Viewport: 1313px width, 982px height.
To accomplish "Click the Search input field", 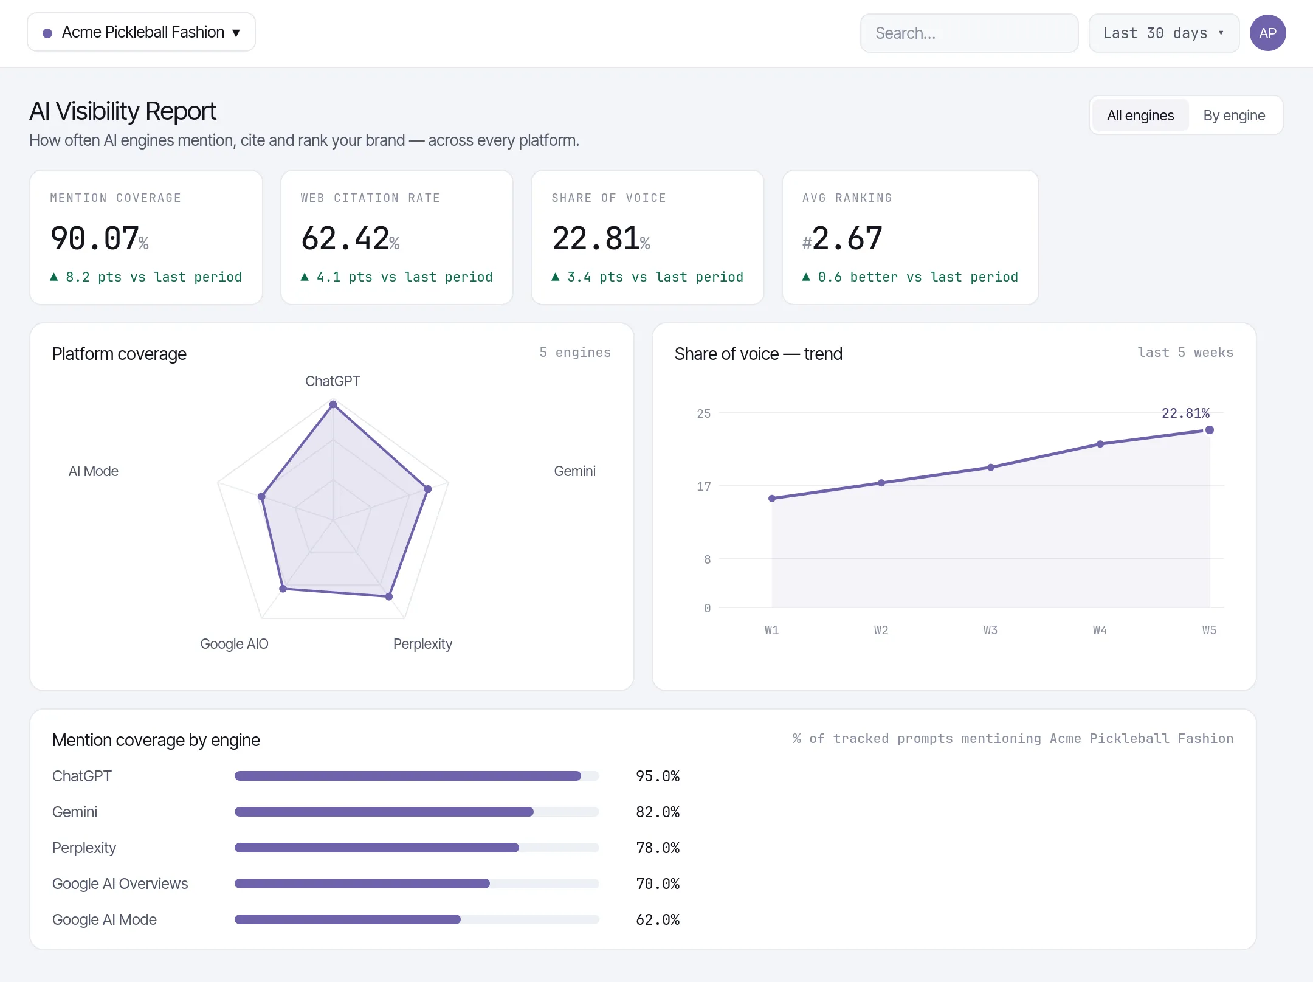I will tap(969, 33).
